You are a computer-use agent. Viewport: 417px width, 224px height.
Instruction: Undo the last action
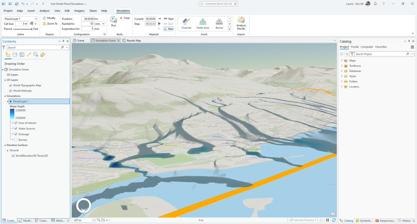click(x=23, y=4)
